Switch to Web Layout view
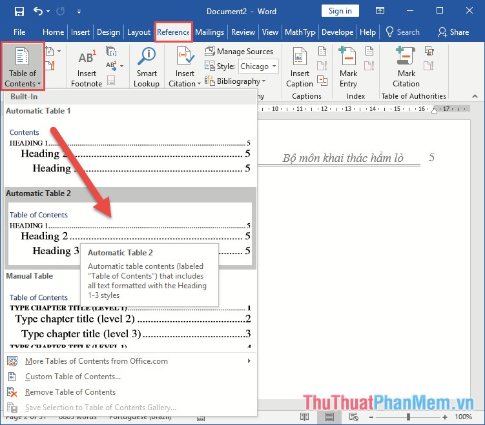 pyautogui.click(x=353, y=417)
